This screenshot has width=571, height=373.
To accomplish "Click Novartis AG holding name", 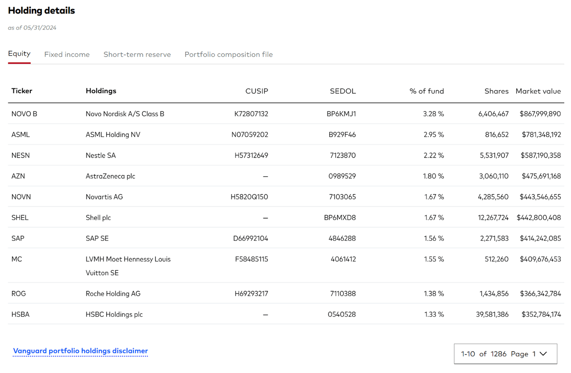I will click(x=104, y=197).
